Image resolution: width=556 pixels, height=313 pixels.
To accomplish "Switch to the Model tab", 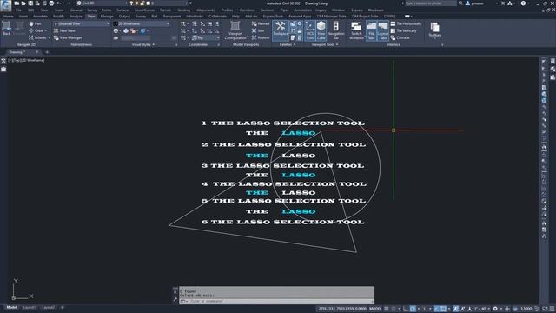I will click(x=11, y=307).
